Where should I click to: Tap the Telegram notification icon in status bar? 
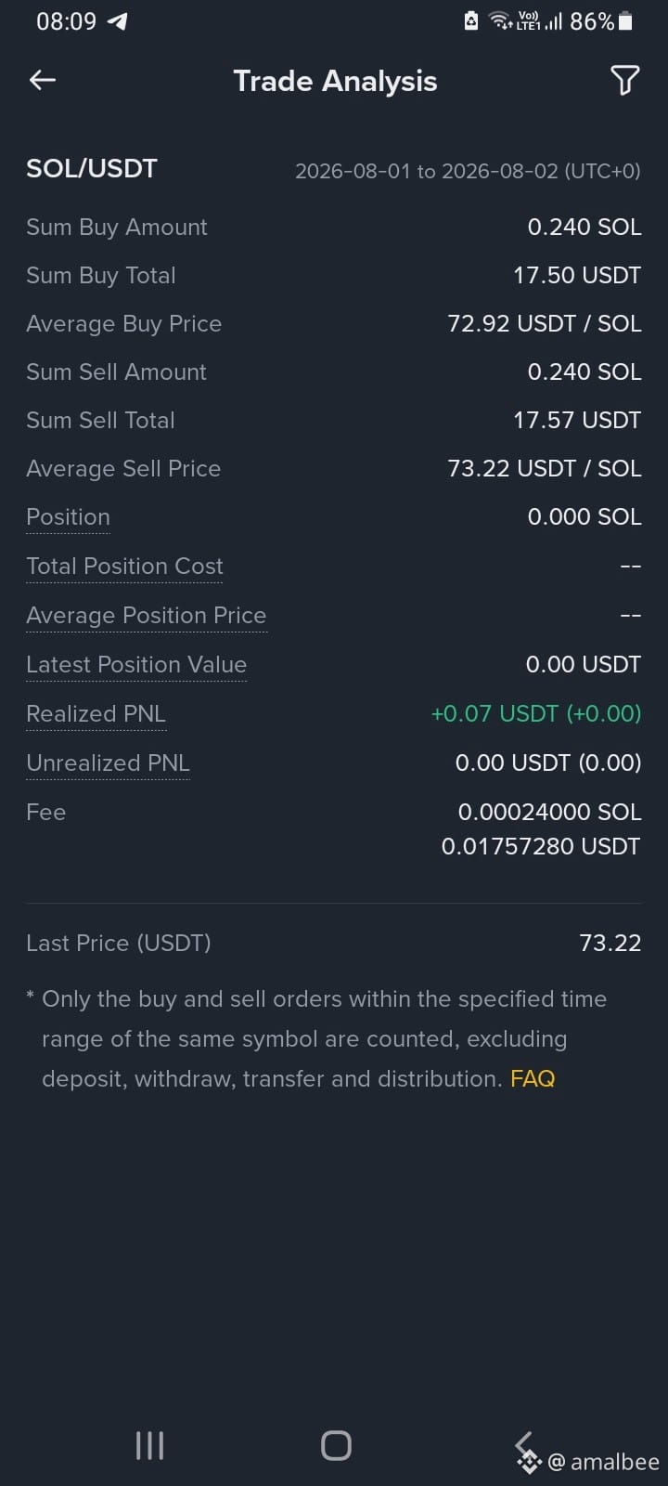tap(118, 20)
